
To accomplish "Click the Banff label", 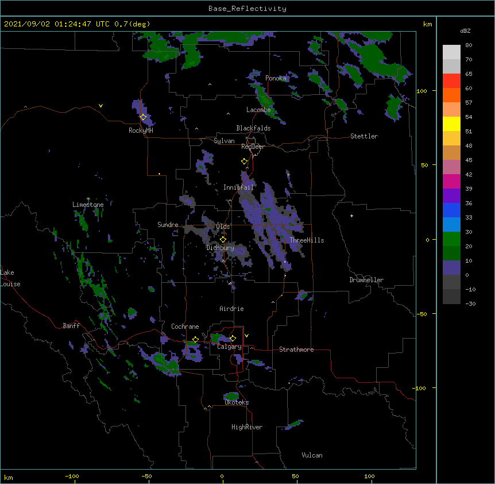I will click(71, 326).
